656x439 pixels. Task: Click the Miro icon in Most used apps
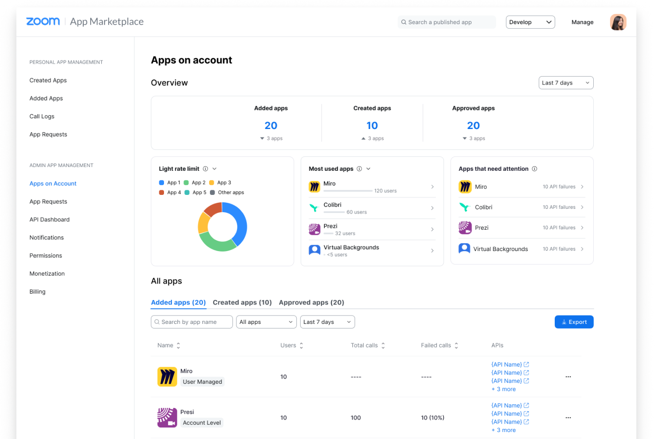point(315,187)
